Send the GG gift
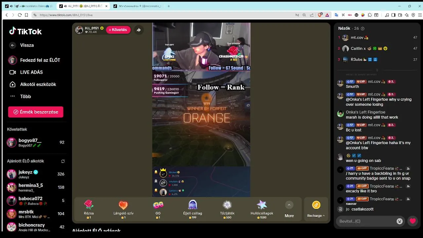Screen dimensions: 423x238 (x=158, y=210)
